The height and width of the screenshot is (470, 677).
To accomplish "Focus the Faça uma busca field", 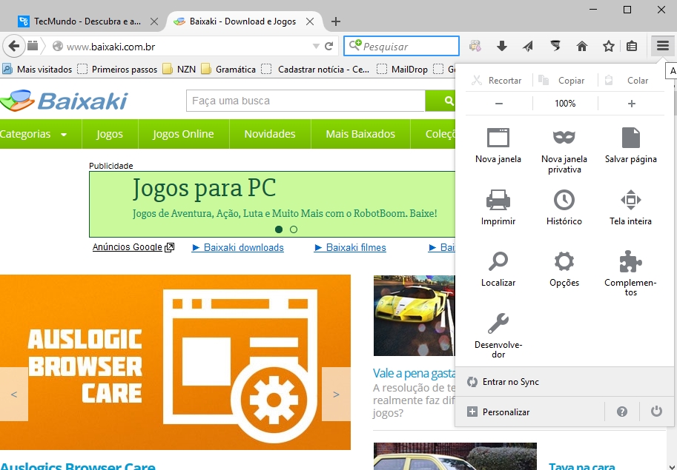I will click(306, 101).
